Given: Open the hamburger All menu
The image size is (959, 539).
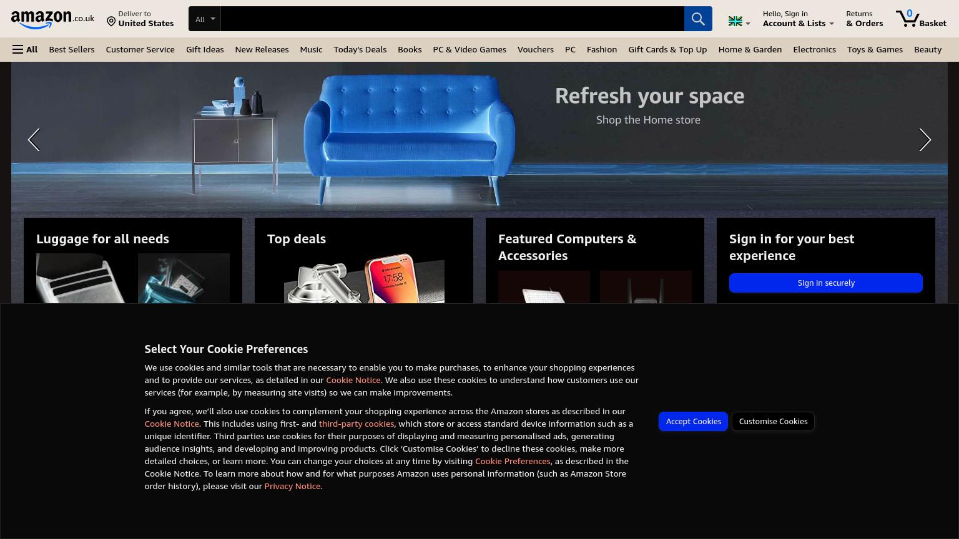Looking at the screenshot, I should pos(25,49).
